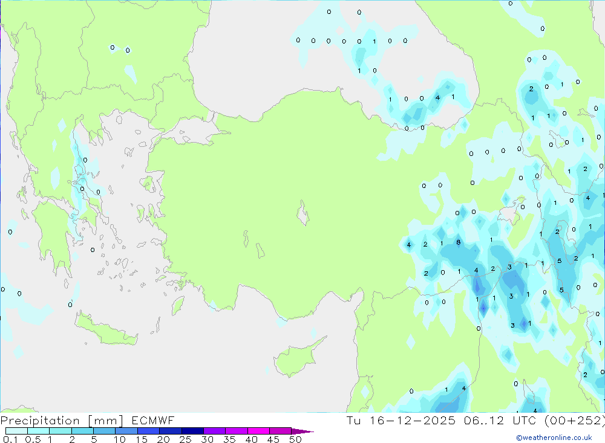Click the legend label "20"

[x=163, y=439]
